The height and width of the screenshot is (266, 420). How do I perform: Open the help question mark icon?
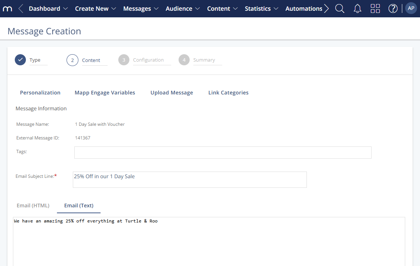pos(393,8)
